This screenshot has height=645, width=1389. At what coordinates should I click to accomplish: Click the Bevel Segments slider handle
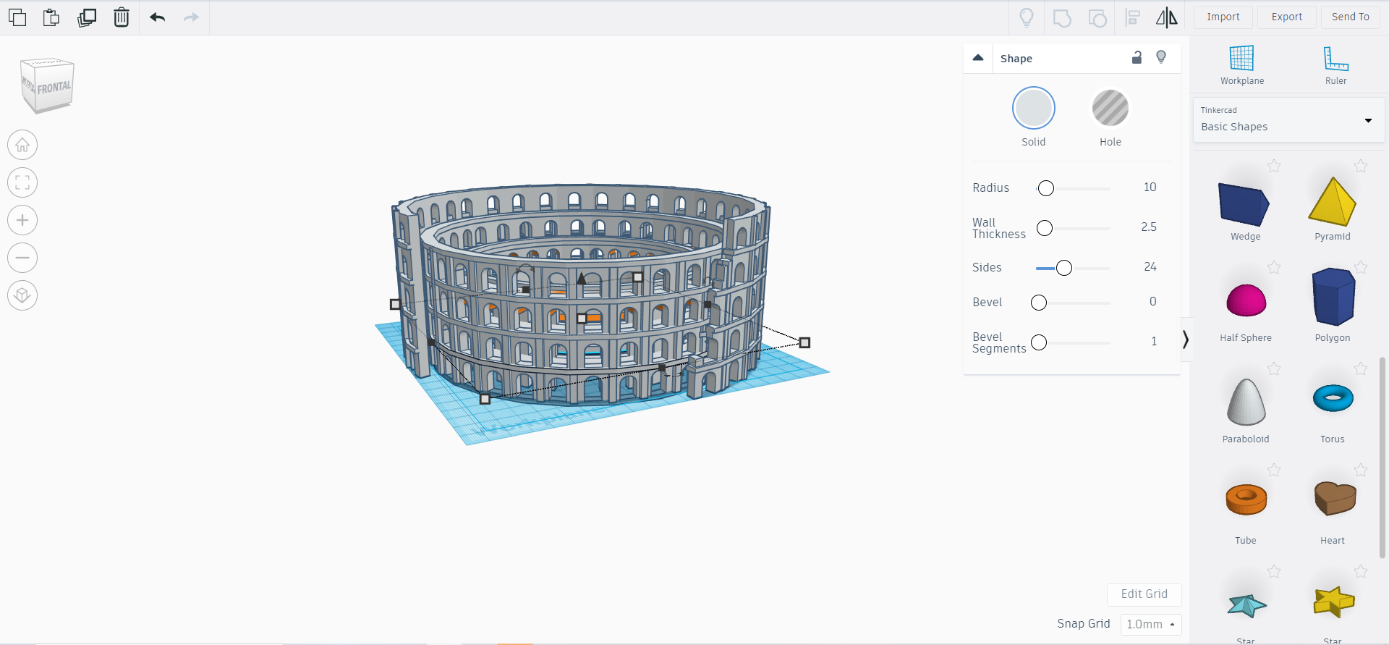[x=1039, y=342]
